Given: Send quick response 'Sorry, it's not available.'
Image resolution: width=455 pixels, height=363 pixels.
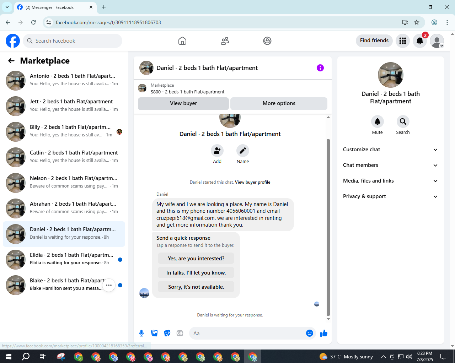Looking at the screenshot, I should (196, 287).
